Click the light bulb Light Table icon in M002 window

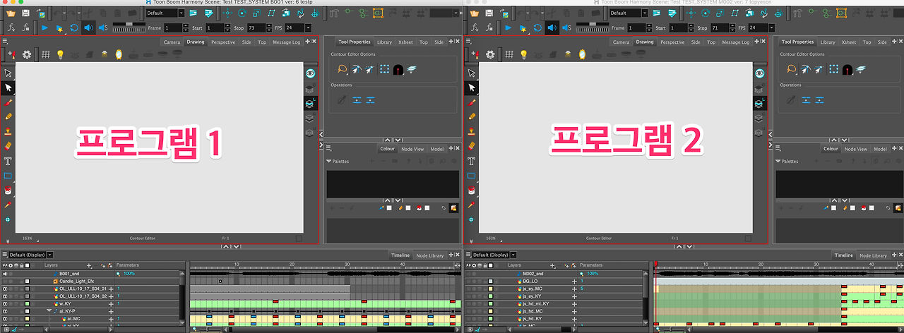[524, 54]
